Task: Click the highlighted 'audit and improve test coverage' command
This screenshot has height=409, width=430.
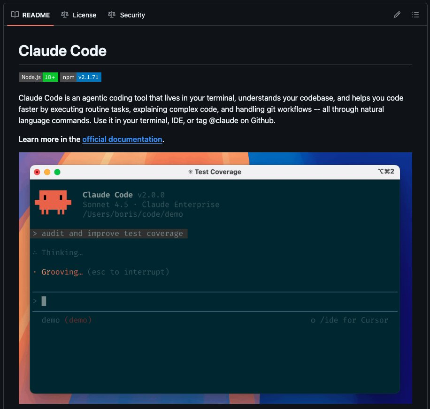Action: click(110, 233)
